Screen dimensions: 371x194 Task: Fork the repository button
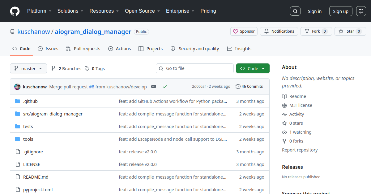click(316, 31)
